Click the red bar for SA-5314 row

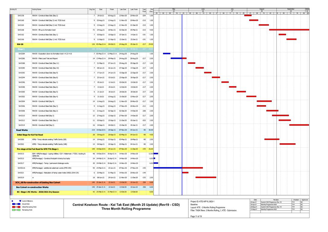click(x=299, y=125)
